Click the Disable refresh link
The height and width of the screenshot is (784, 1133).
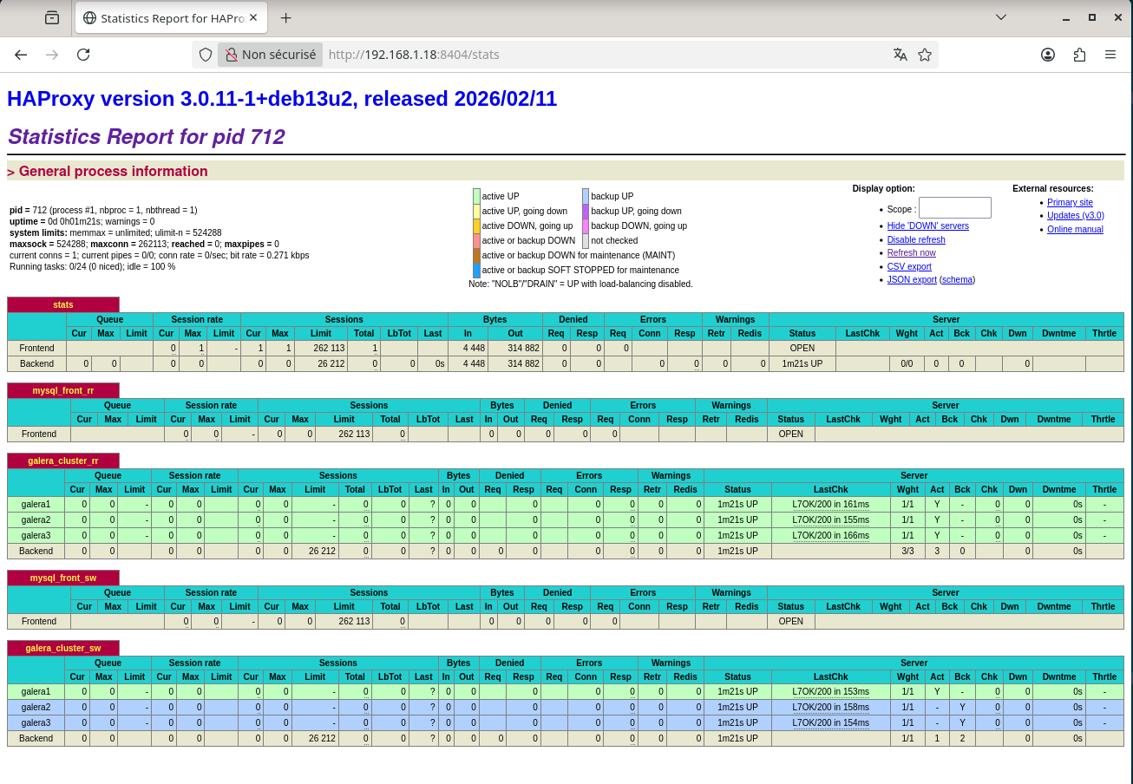916,240
